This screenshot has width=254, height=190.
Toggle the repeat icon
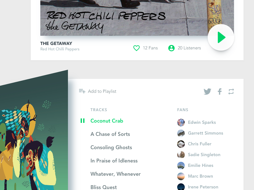click(x=231, y=92)
